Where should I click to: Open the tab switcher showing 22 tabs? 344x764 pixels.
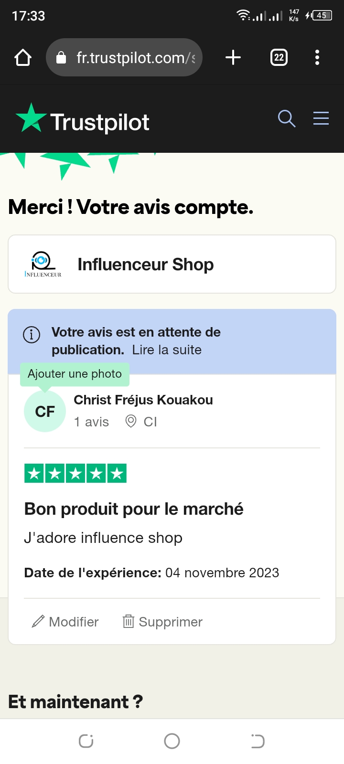coord(279,58)
